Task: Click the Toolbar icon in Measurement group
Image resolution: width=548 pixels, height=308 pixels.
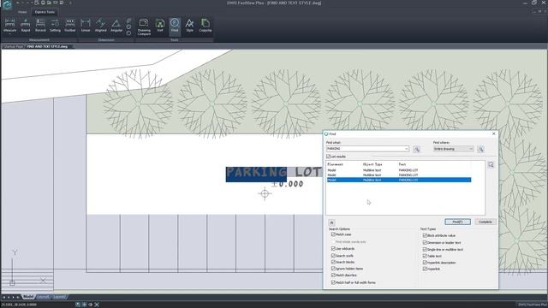Action: coord(70,26)
